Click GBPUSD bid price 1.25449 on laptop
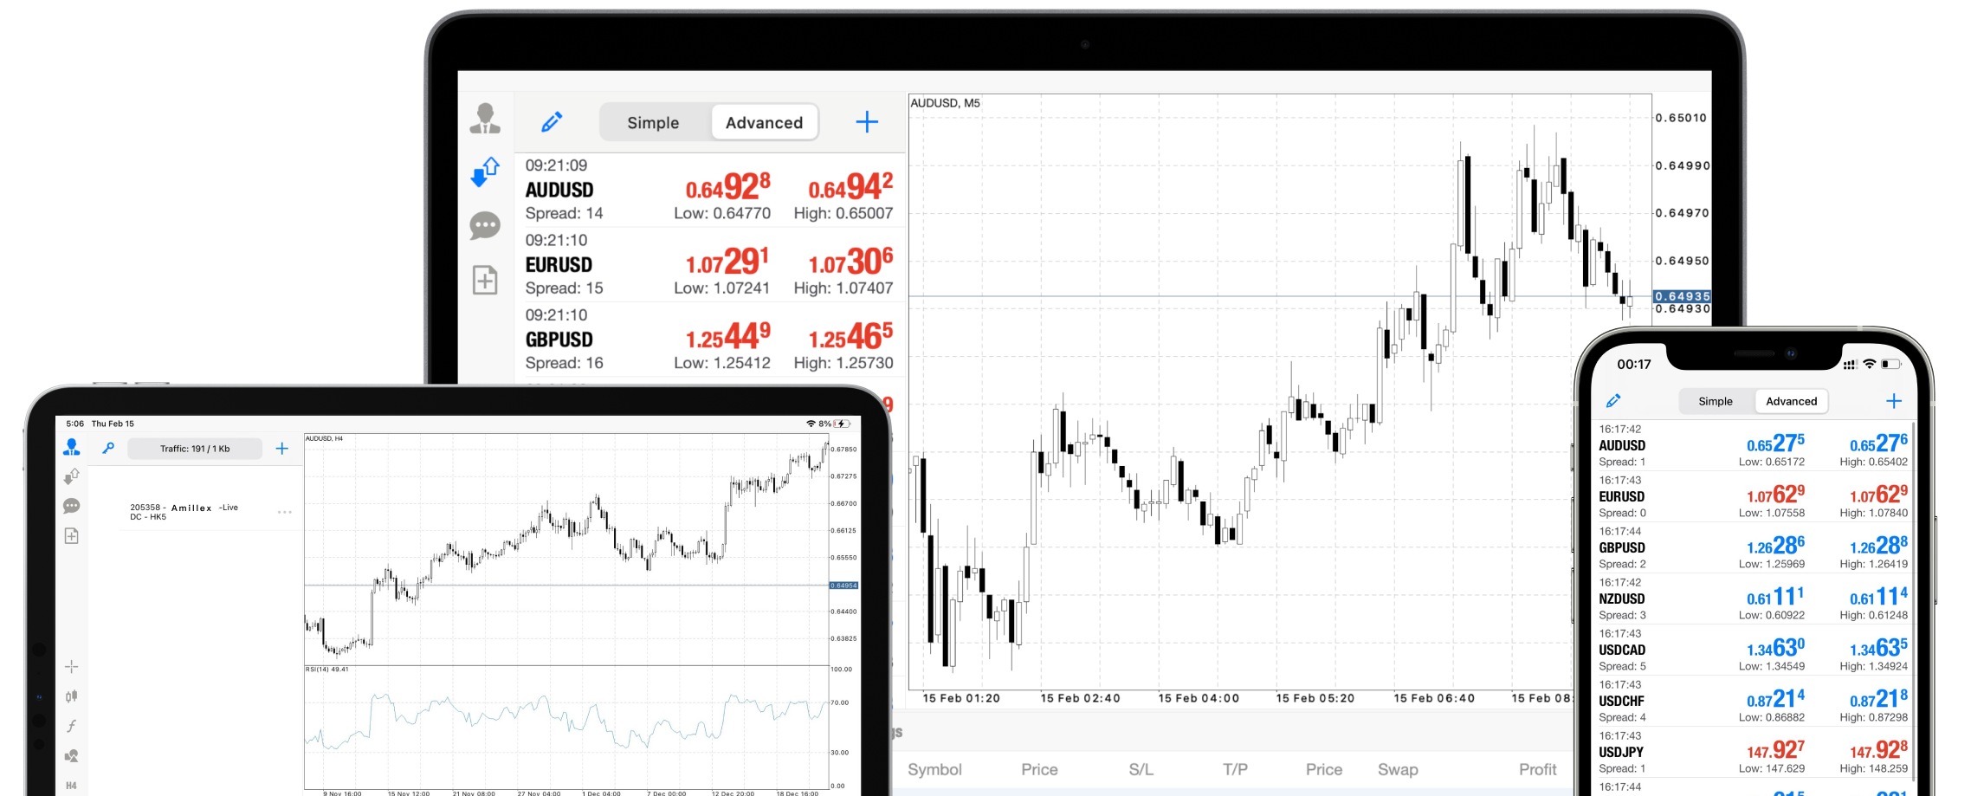The height and width of the screenshot is (796, 1971). 727,336
